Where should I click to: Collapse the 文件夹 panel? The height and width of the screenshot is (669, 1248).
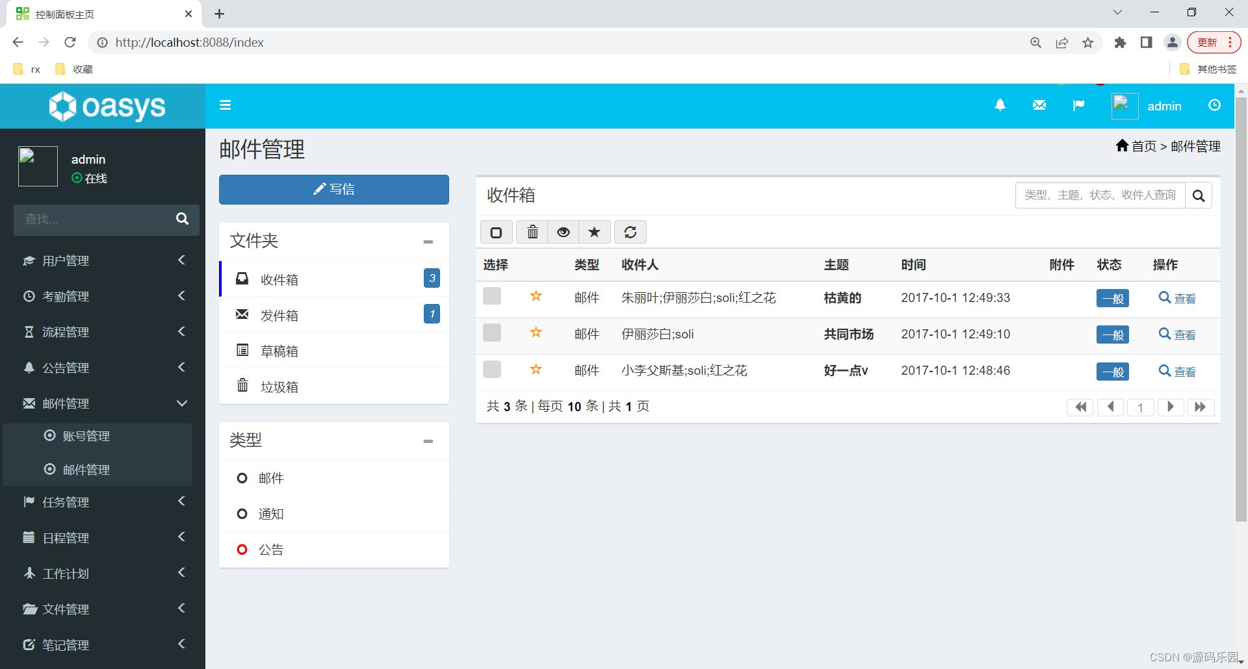428,242
